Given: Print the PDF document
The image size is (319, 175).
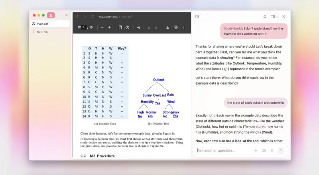Looking at the screenshot, I should (176, 27).
